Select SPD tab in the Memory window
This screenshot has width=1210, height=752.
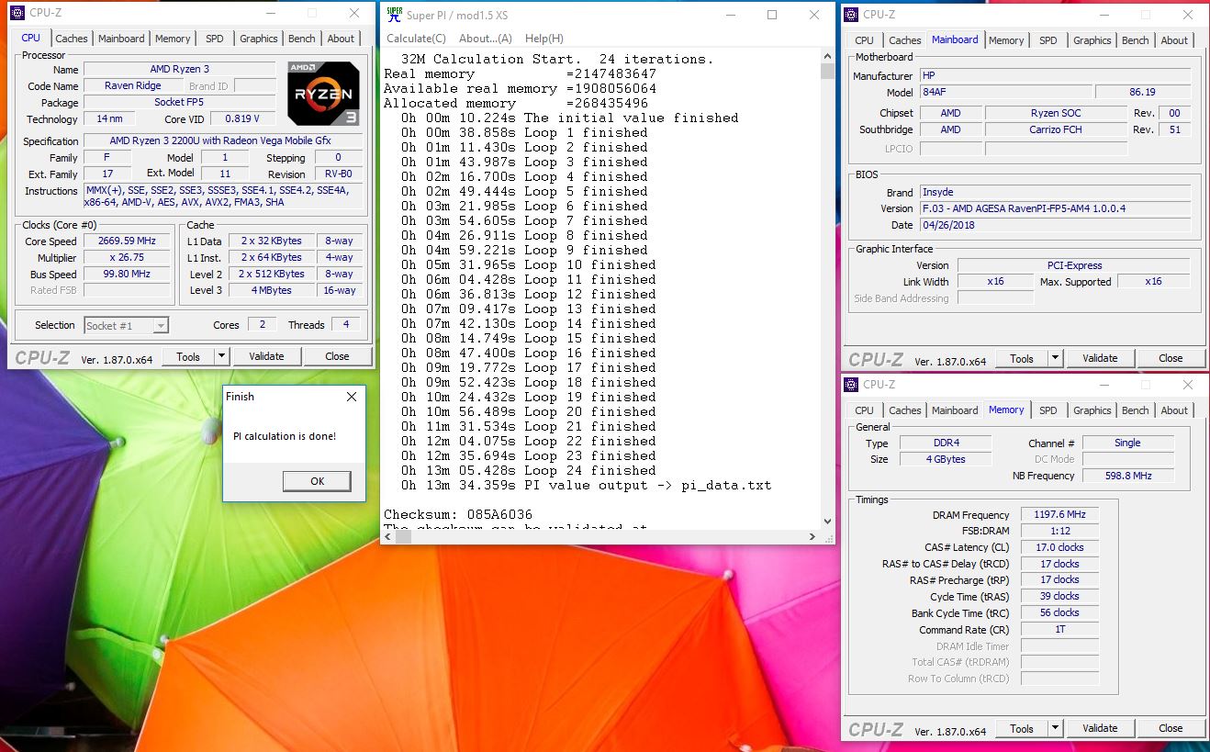(x=1048, y=410)
